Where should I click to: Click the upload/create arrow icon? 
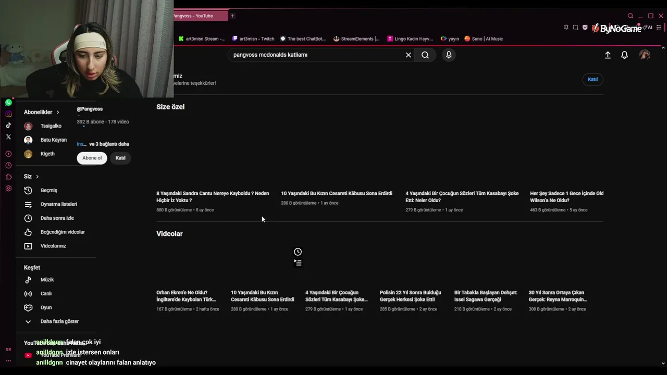(608, 55)
